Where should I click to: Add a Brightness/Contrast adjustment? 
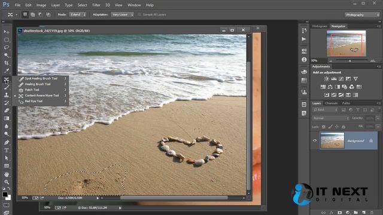click(x=326, y=79)
